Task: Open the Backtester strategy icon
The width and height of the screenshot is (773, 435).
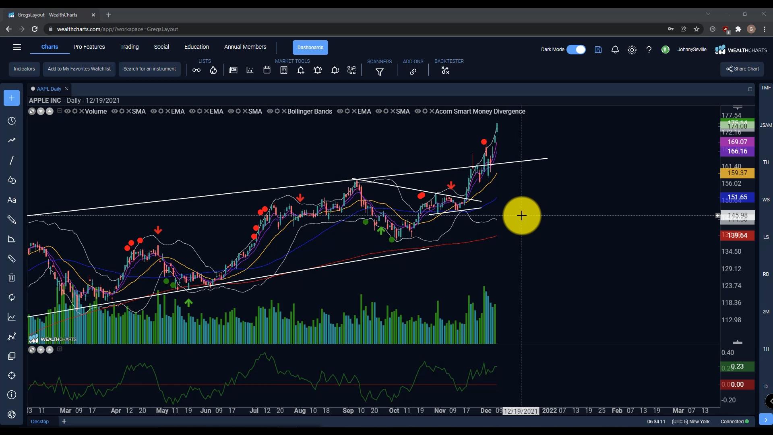Action: 445,70
